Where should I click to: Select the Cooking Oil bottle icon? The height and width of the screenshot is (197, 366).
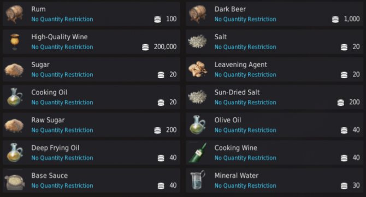15,97
